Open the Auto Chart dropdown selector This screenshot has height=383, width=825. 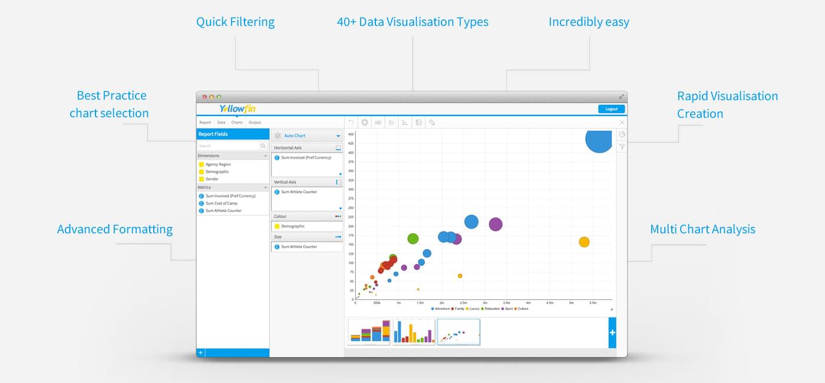(x=338, y=136)
